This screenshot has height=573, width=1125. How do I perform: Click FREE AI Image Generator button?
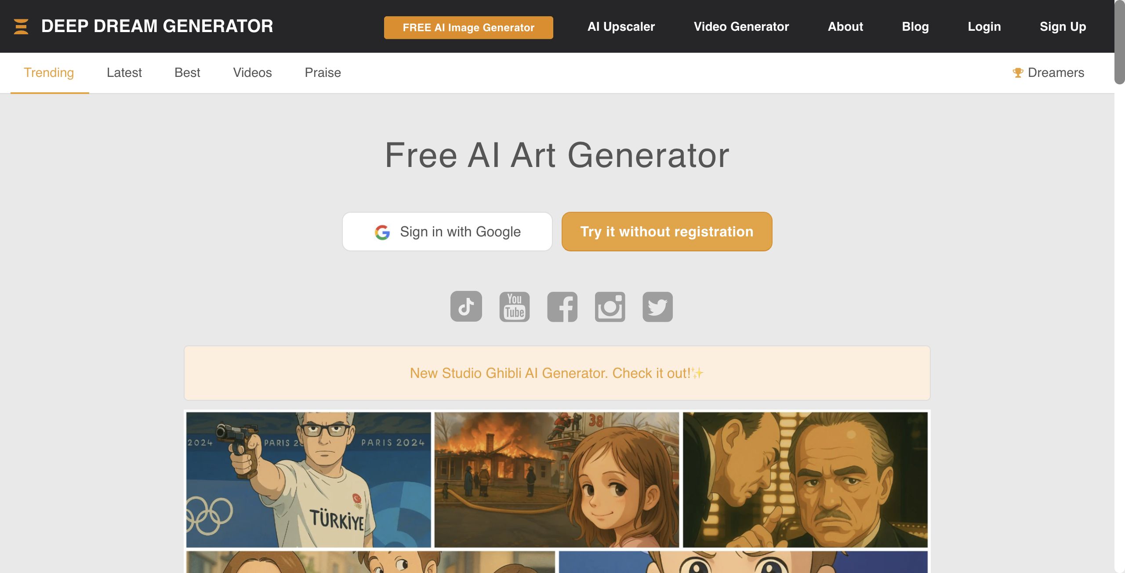(468, 27)
